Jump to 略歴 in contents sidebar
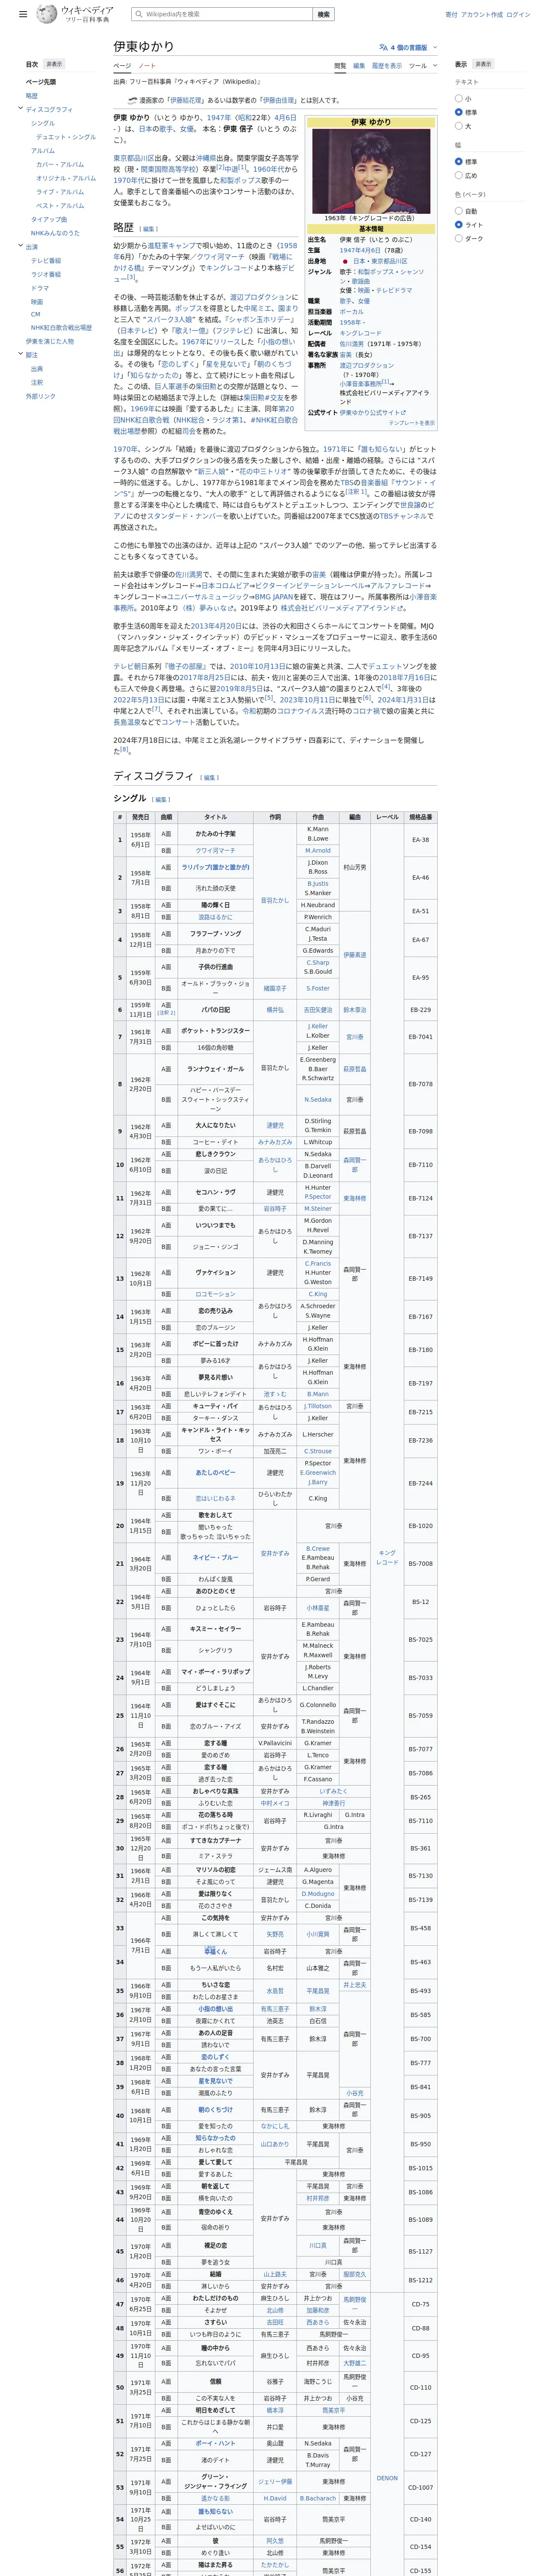551x2576 pixels. coord(32,96)
